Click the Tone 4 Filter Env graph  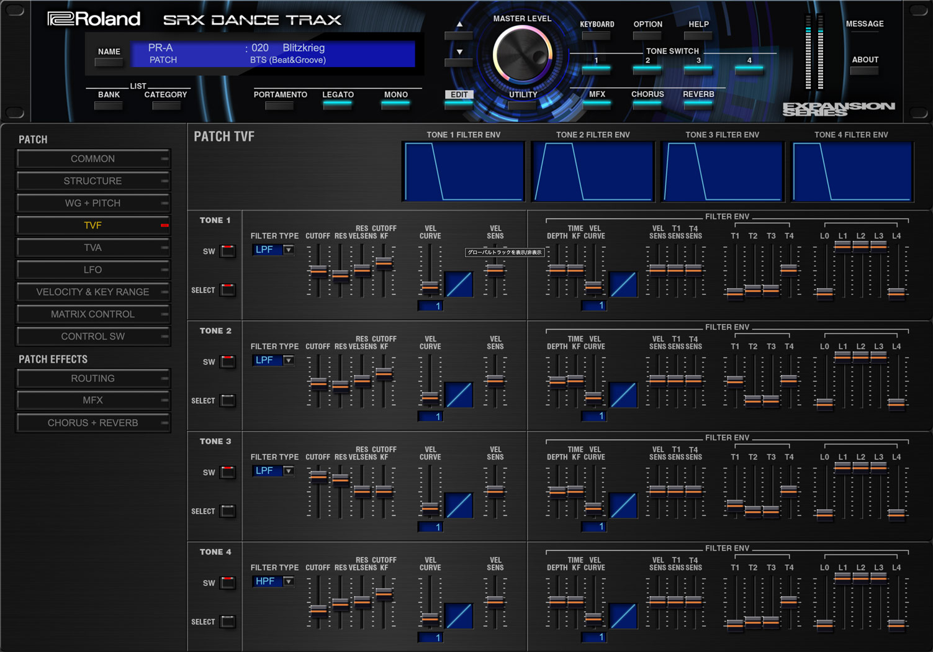(x=851, y=171)
